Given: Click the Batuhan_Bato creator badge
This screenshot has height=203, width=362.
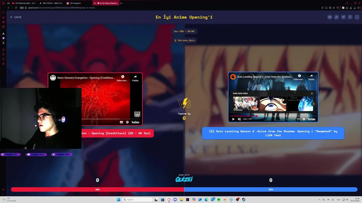Looking at the screenshot, I should [184, 40].
